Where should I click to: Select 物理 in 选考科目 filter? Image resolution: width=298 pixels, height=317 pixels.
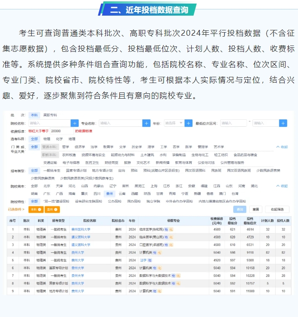coord(46,139)
